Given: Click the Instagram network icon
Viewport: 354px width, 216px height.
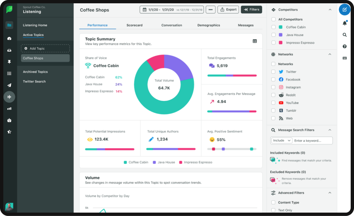Looking at the screenshot, I should pos(281,87).
